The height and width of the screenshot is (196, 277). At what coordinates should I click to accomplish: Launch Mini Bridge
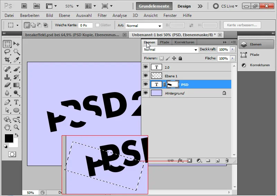tap(37, 6)
